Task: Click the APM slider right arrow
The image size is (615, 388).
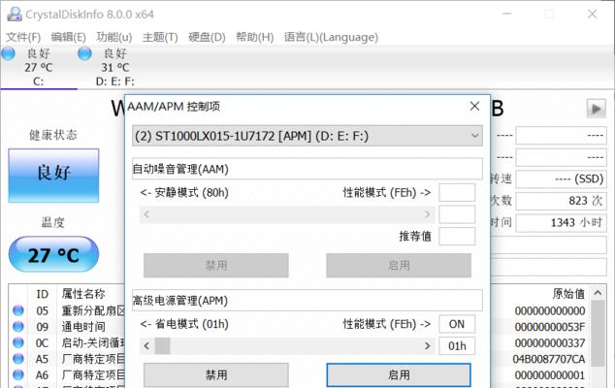Action: 427,346
